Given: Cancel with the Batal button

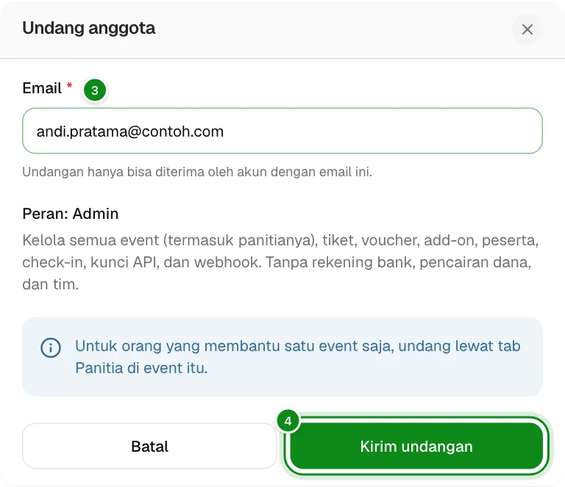Looking at the screenshot, I should coord(149,446).
